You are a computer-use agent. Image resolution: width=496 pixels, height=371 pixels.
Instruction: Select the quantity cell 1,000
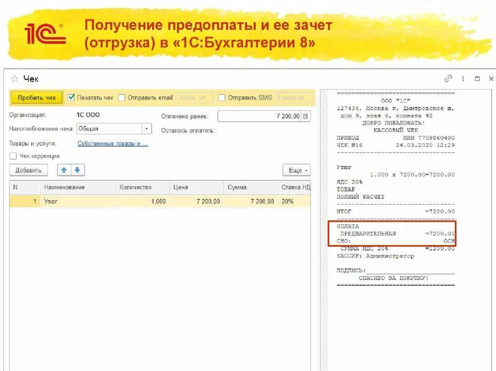click(x=142, y=201)
